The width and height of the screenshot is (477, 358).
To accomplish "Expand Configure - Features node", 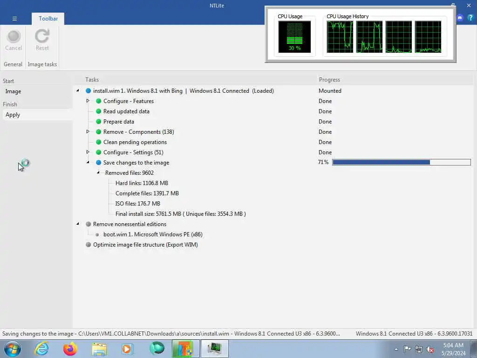I will click(x=88, y=101).
